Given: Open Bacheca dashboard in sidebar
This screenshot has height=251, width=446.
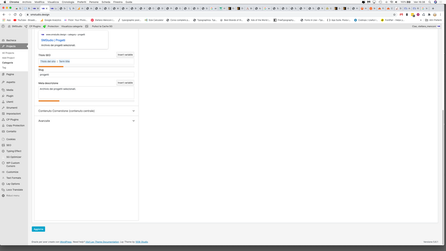Looking at the screenshot, I should [11, 40].
